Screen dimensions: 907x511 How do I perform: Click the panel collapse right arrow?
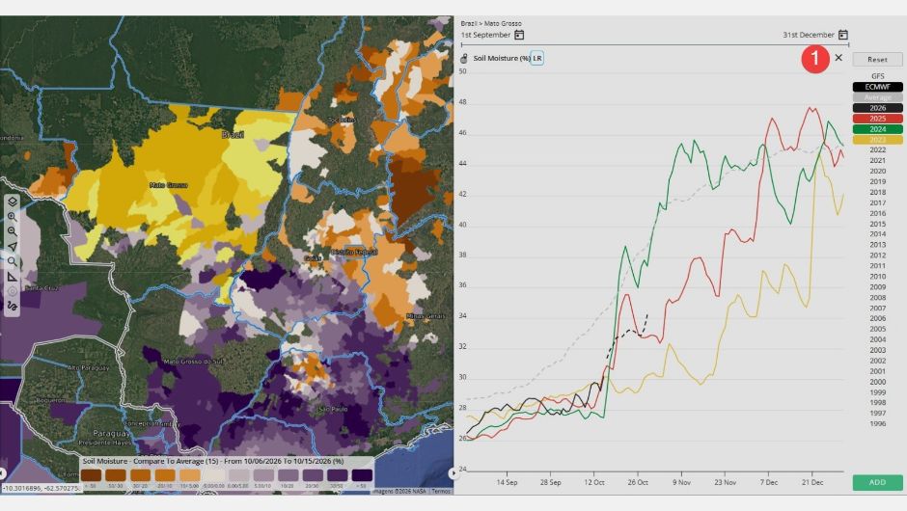(453, 472)
